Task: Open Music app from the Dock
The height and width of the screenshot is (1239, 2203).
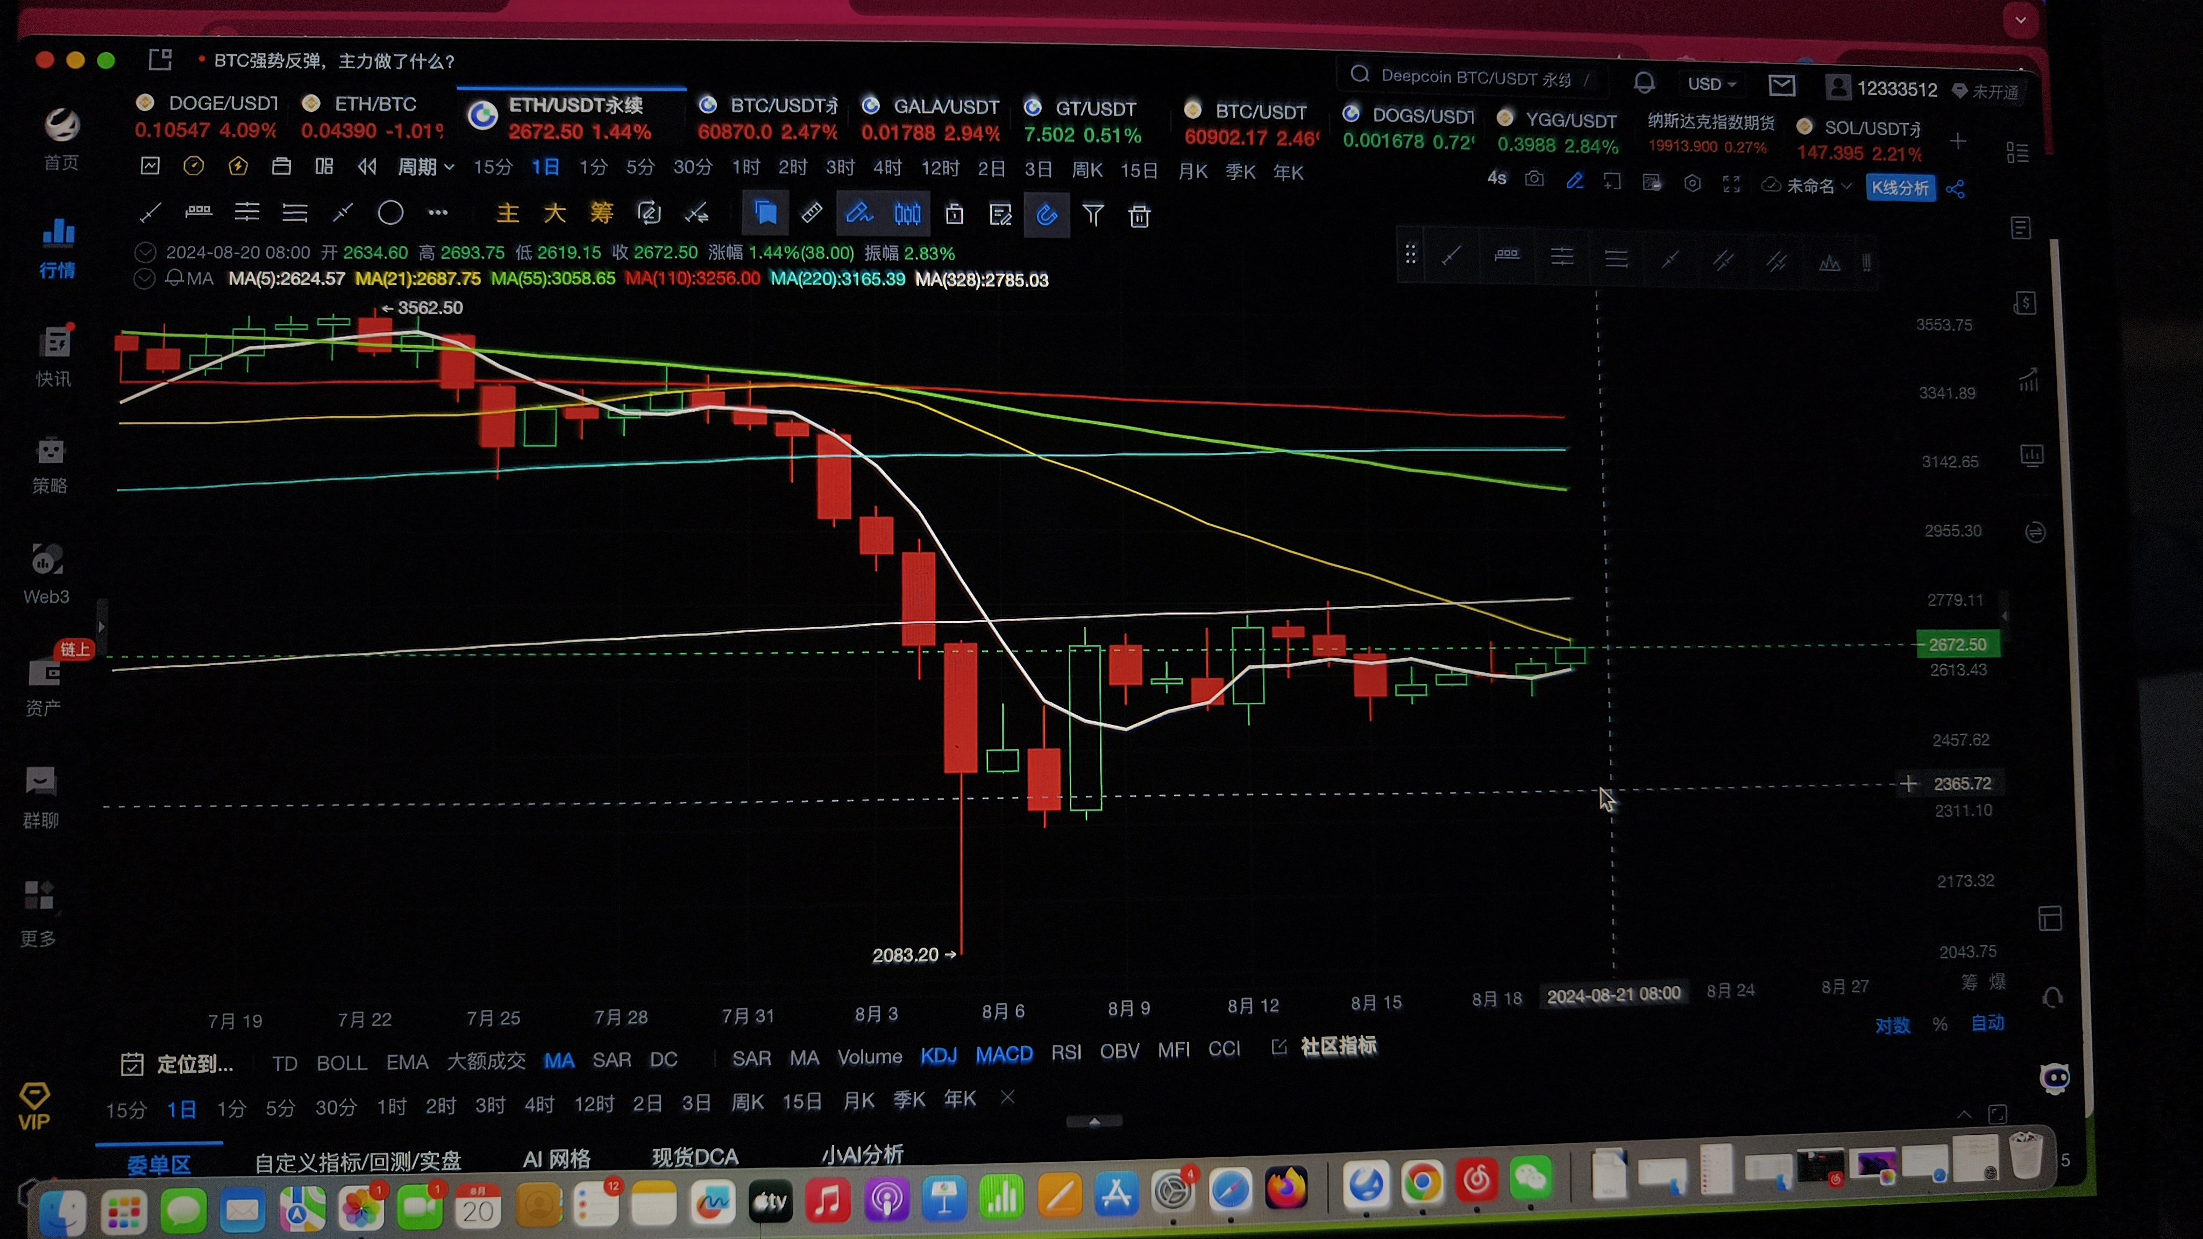Action: tap(827, 1200)
